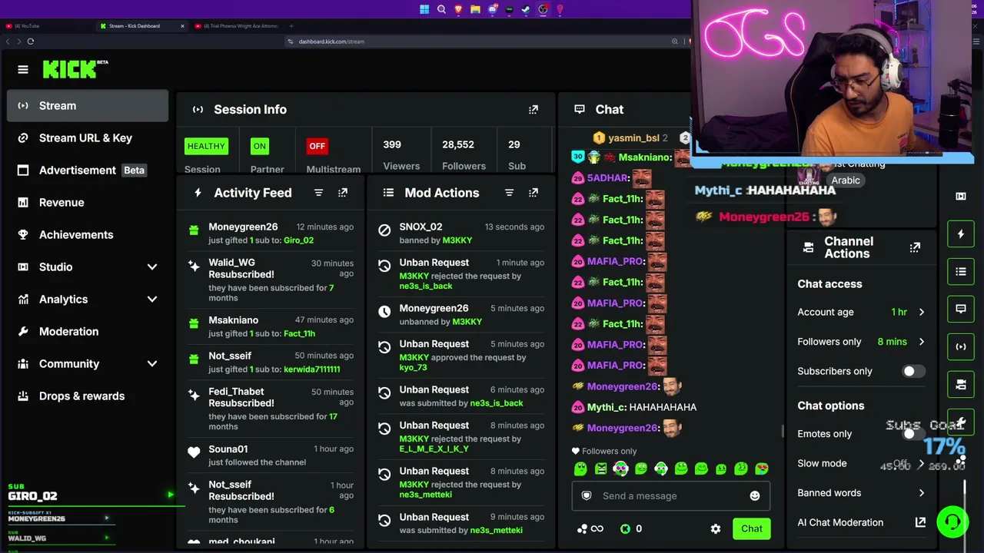Screen dimensions: 984x553
Task: Filter the Activity Feed list
Action: pos(318,193)
